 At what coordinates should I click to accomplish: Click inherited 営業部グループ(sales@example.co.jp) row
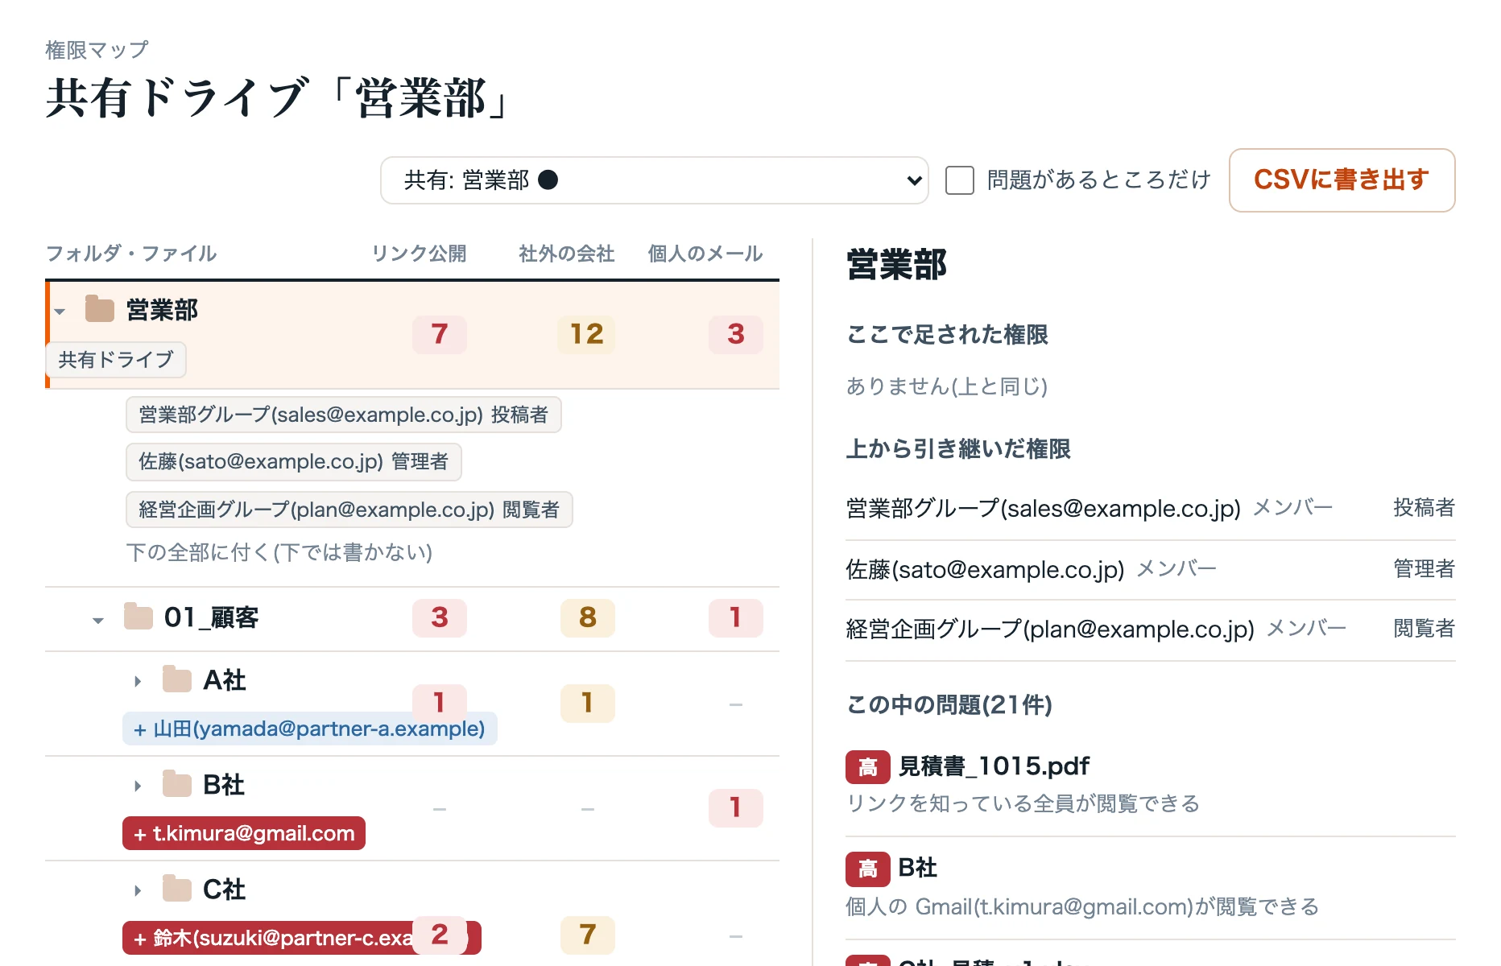pyautogui.click(x=1150, y=509)
